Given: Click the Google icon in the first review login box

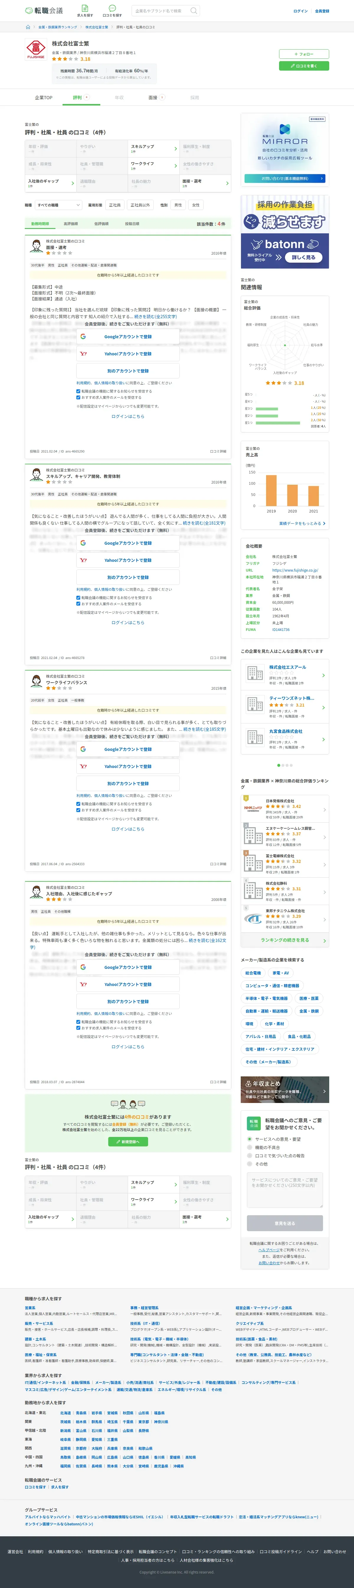Looking at the screenshot, I should 83,336.
